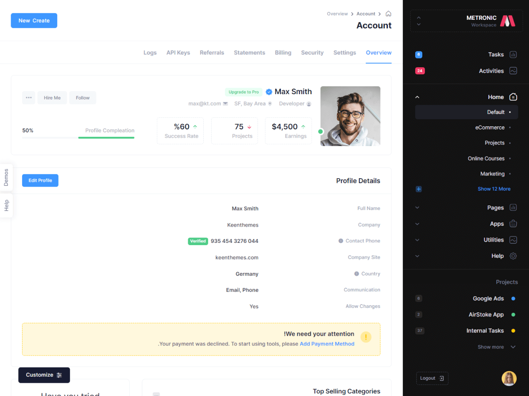The image size is (529, 396).
Task: Click the home icon in breadcrumb
Action: point(388,14)
